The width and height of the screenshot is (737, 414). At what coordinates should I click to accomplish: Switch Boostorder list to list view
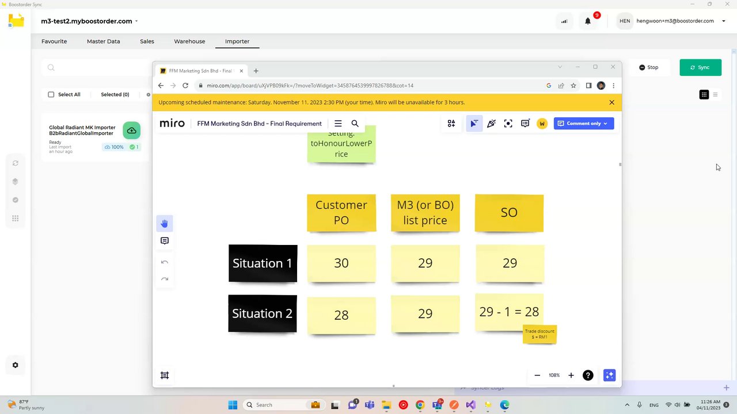[716, 94]
